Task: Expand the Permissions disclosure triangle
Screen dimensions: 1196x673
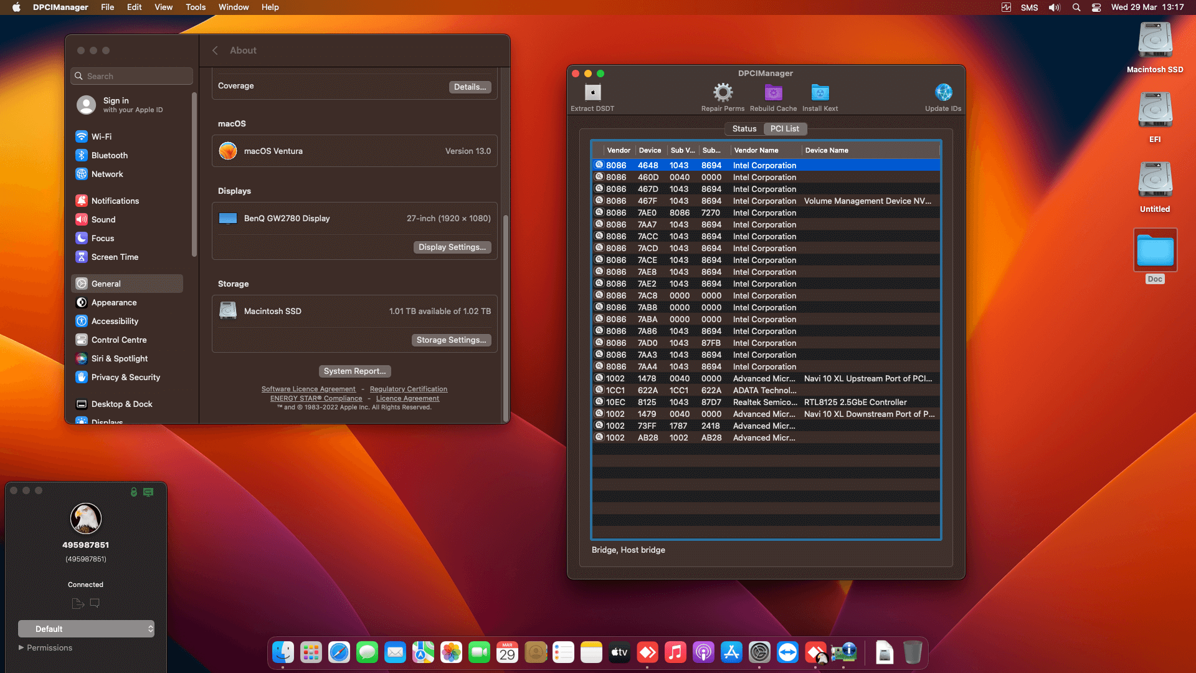Action: pyautogui.click(x=21, y=647)
